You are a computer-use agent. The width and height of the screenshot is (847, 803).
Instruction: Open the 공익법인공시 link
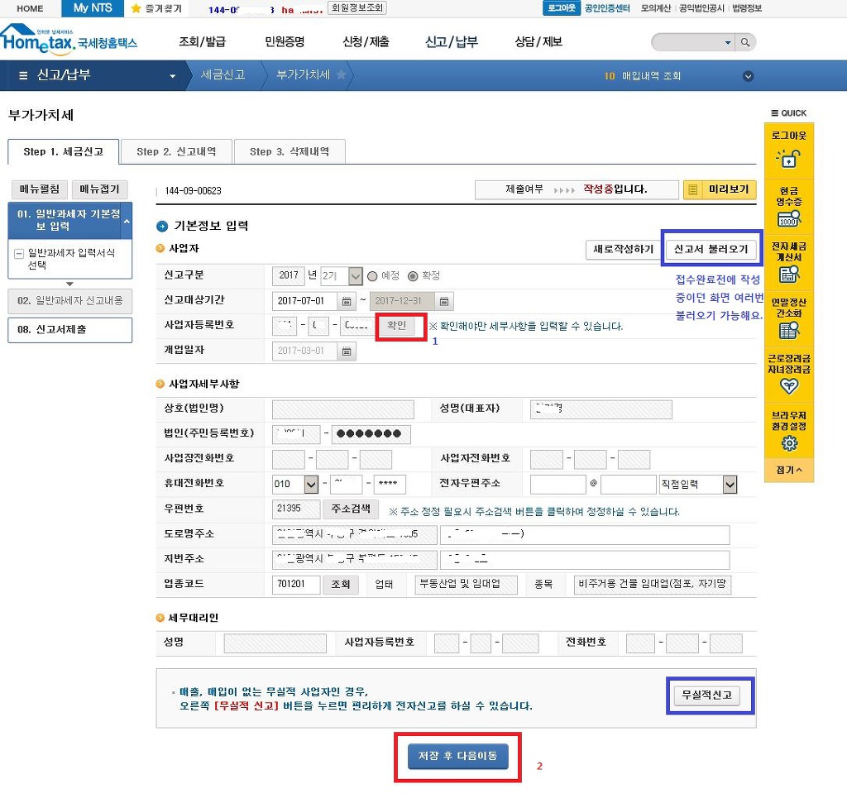point(701,8)
